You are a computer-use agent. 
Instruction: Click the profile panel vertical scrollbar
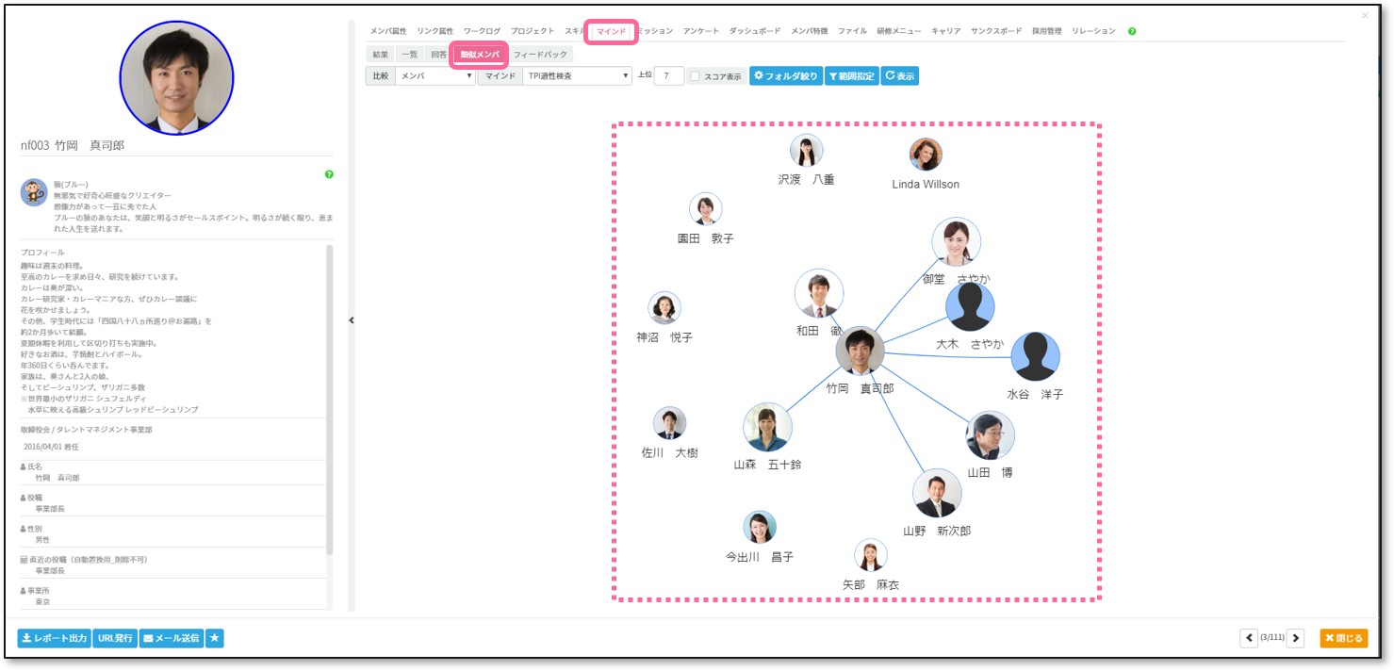329,396
